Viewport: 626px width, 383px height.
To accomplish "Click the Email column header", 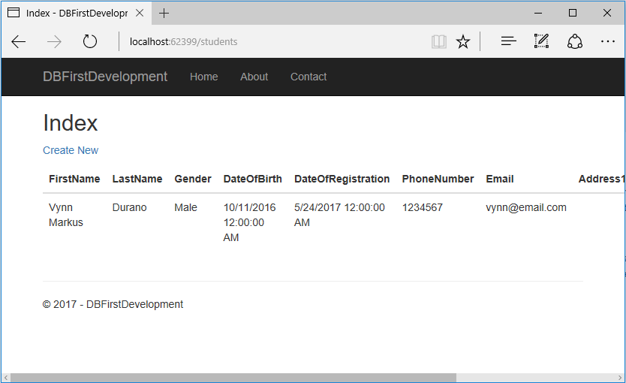I will pos(500,179).
